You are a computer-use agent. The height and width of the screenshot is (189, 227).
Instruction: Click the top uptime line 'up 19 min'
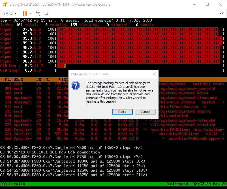pos(44,20)
